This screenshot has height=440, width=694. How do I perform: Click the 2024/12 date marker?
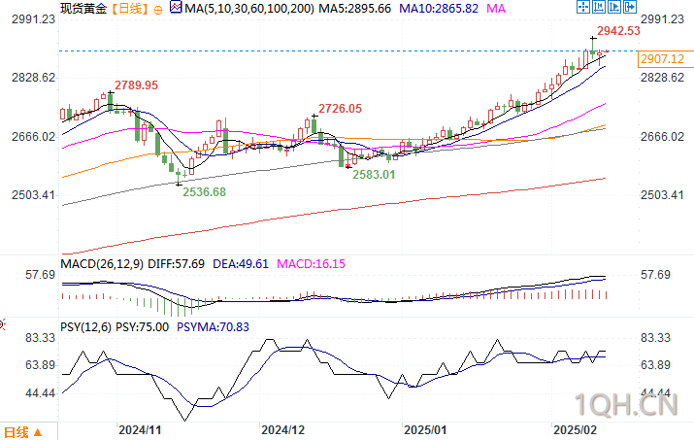click(x=282, y=430)
